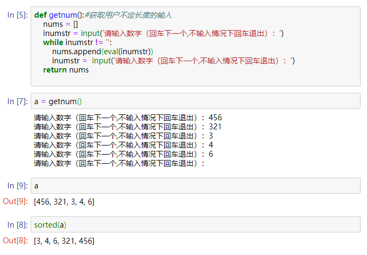Click the 'nums = []' line
This screenshot has height=255, width=367.
(60, 24)
